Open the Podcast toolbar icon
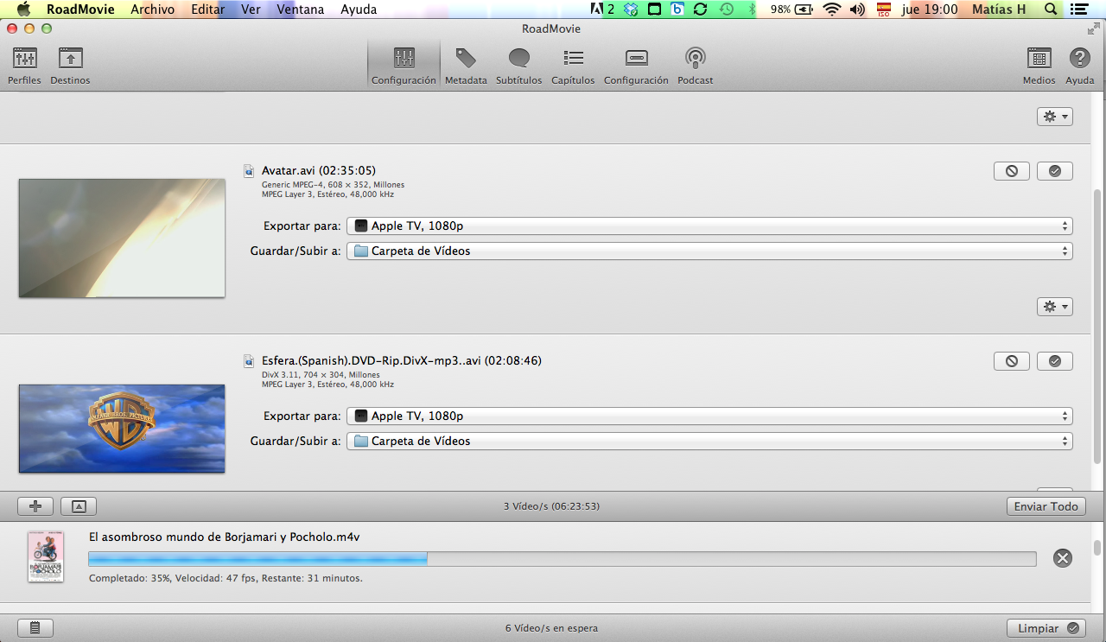Viewport: 1106px width, 642px height. pyautogui.click(x=695, y=59)
